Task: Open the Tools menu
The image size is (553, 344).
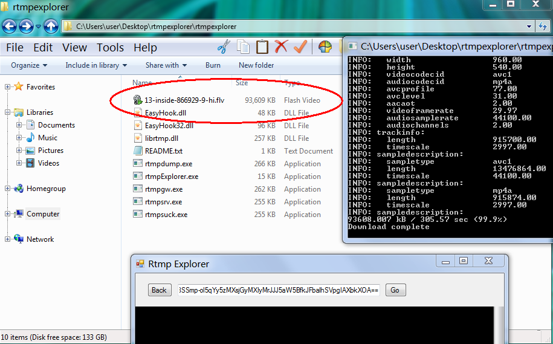Action: [x=111, y=47]
